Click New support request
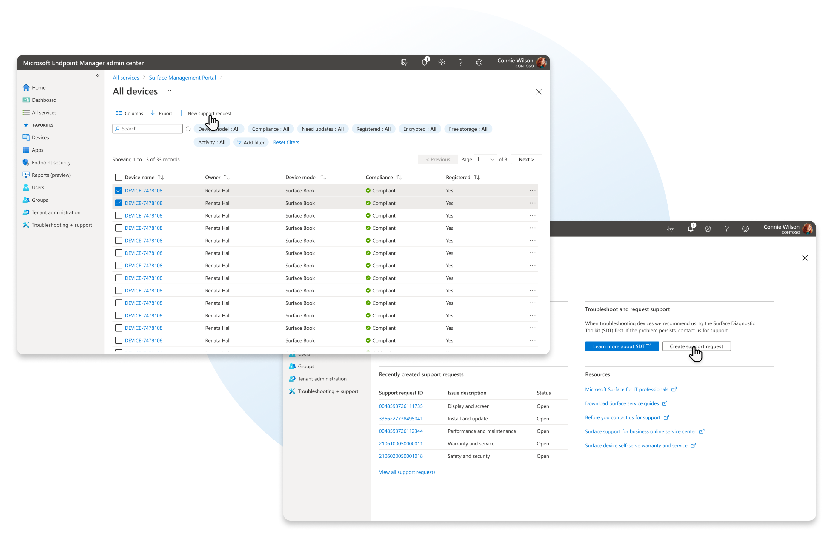This screenshot has width=833, height=538. pyautogui.click(x=205, y=114)
